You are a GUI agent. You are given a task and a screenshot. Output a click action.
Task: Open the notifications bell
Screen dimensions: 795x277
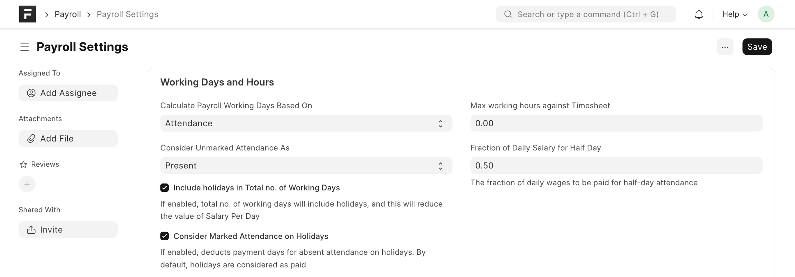(699, 14)
